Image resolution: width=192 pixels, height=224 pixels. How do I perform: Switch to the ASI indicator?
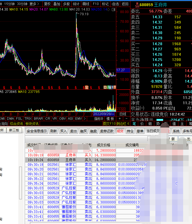click(x=70, y=119)
